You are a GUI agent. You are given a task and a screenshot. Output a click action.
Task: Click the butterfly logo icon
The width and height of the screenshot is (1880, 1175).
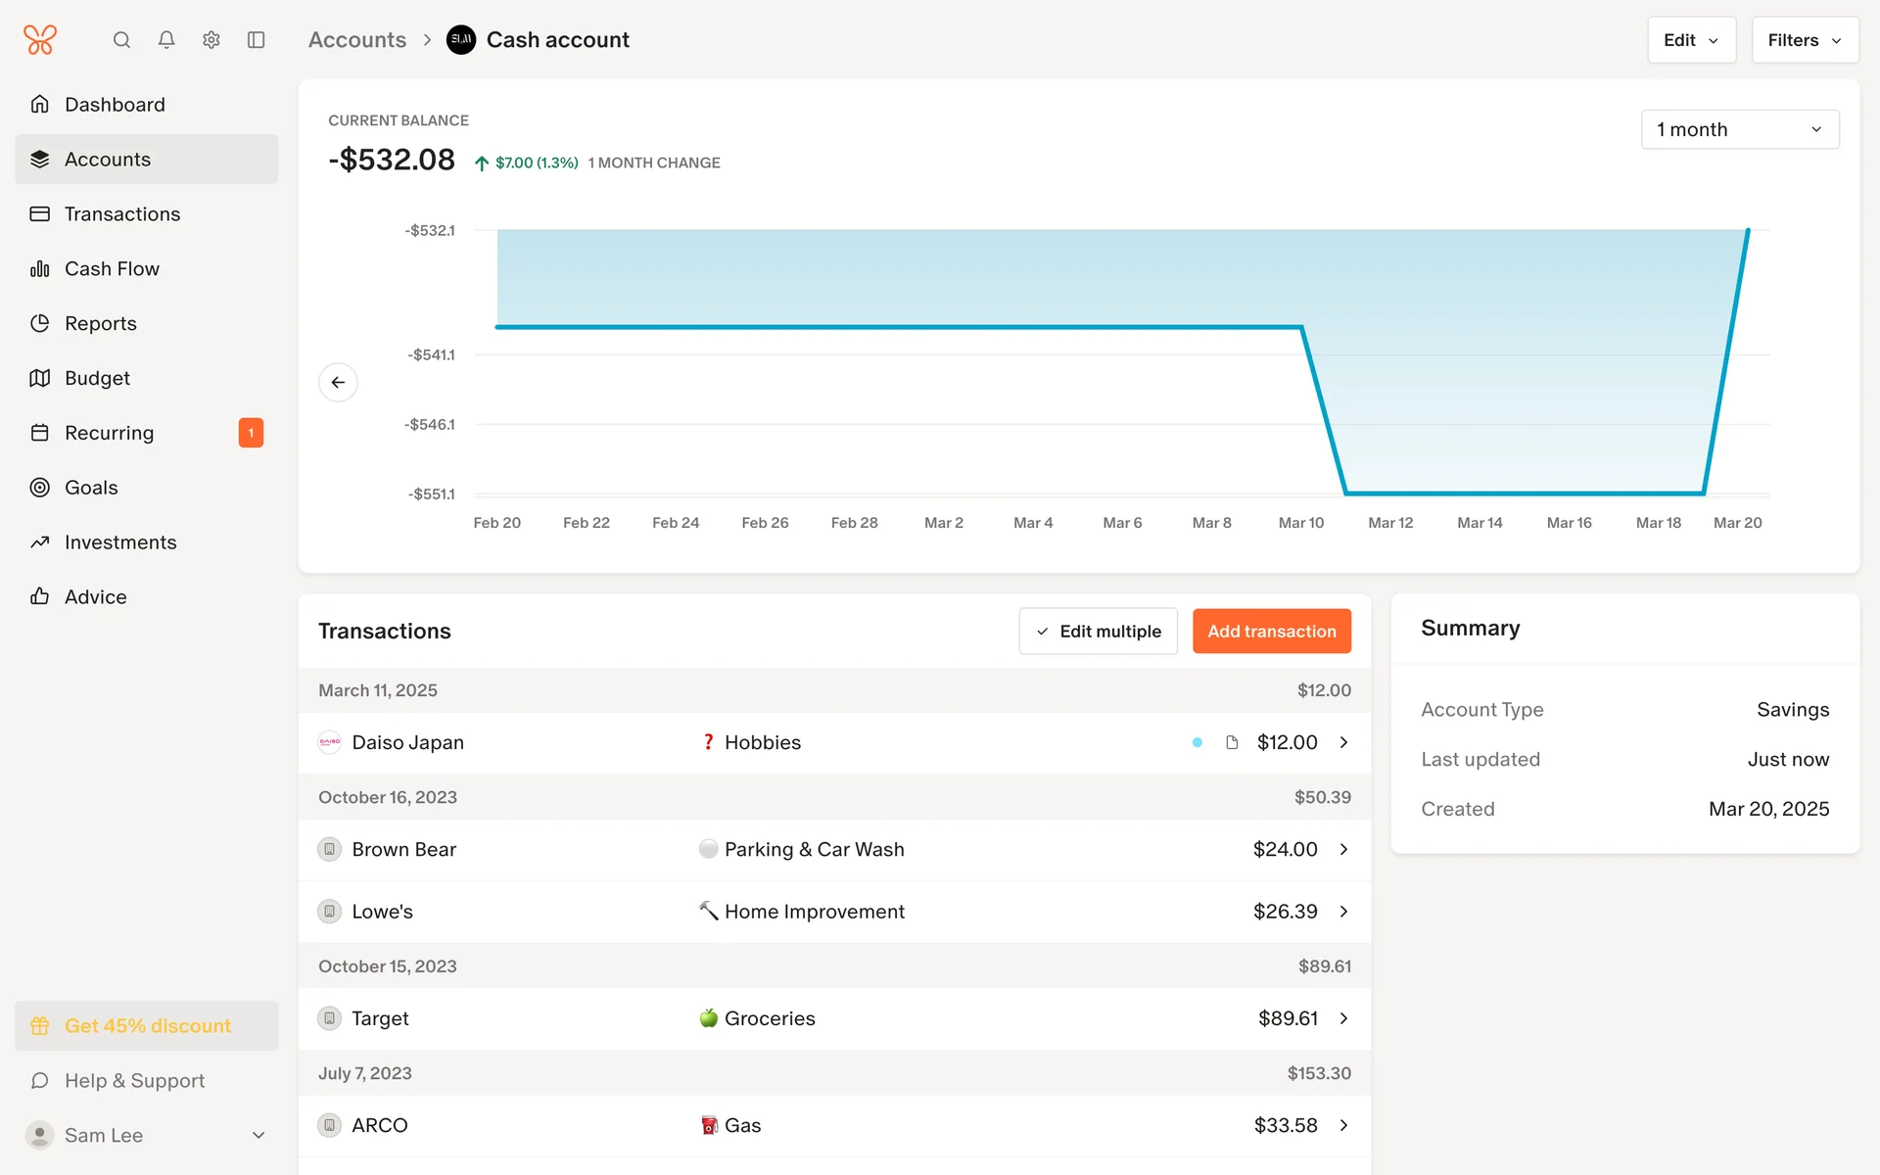[x=40, y=40]
